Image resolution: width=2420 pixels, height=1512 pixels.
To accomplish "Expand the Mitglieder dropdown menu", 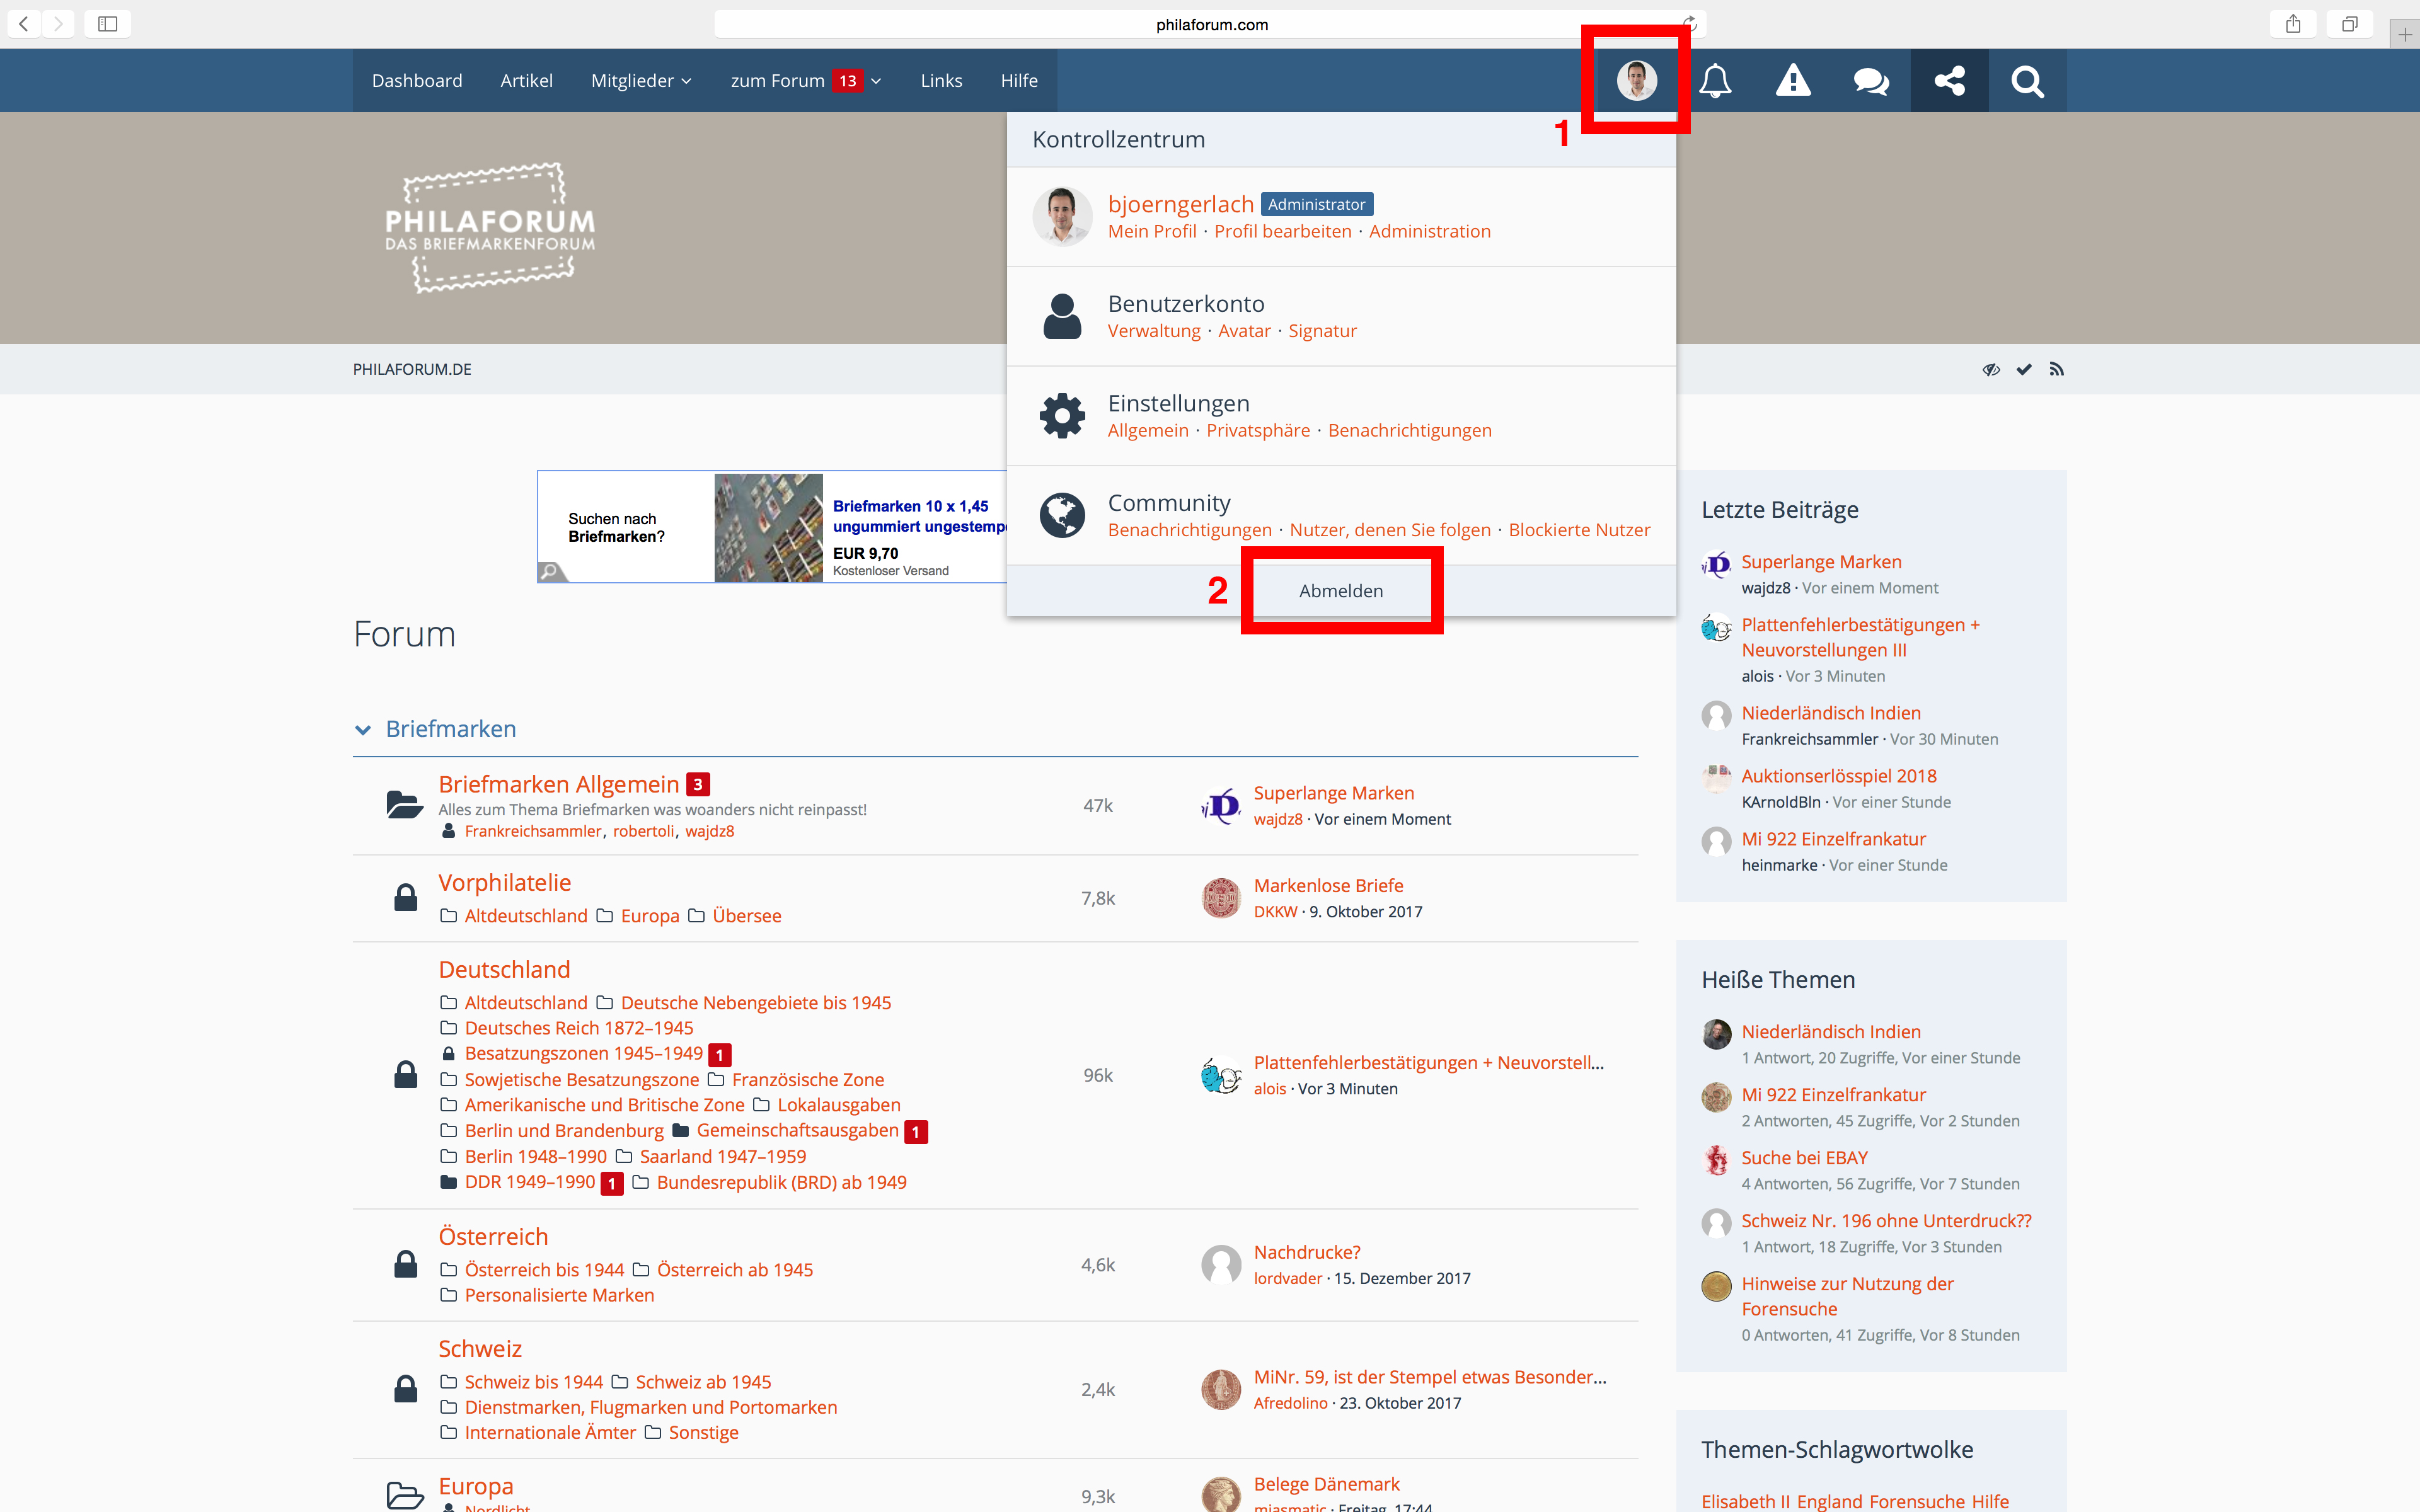I will point(641,80).
